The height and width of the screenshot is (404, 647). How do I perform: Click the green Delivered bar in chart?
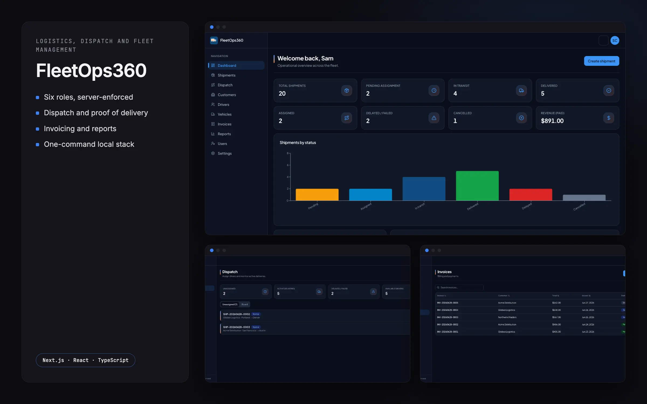pyautogui.click(x=477, y=186)
